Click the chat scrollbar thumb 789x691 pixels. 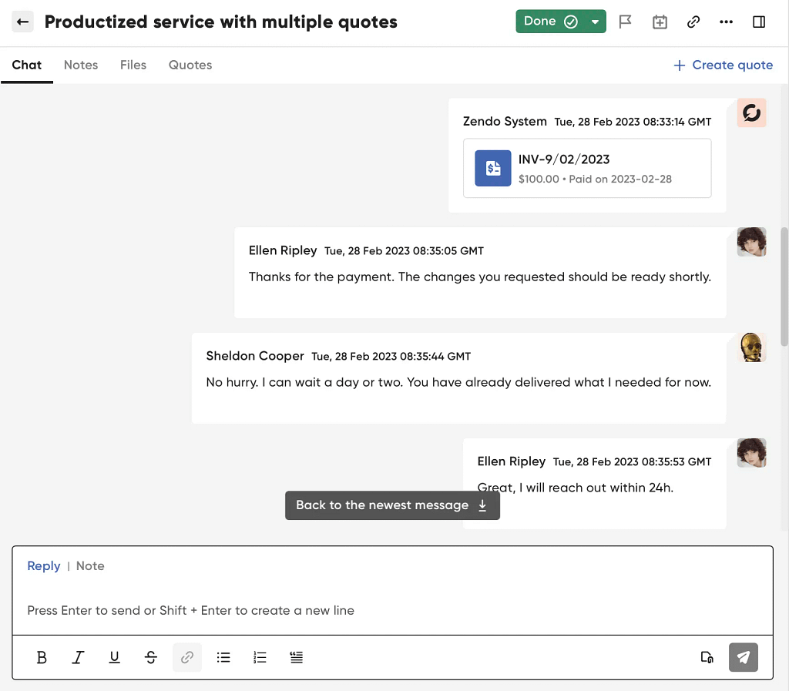coord(784,287)
